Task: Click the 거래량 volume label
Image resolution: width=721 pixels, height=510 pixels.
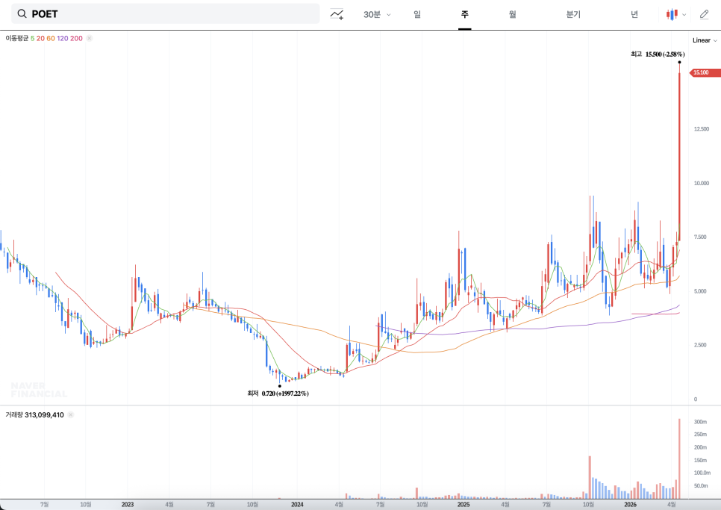Action: click(14, 414)
